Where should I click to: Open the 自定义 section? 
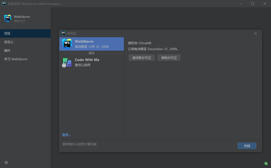tap(25, 42)
